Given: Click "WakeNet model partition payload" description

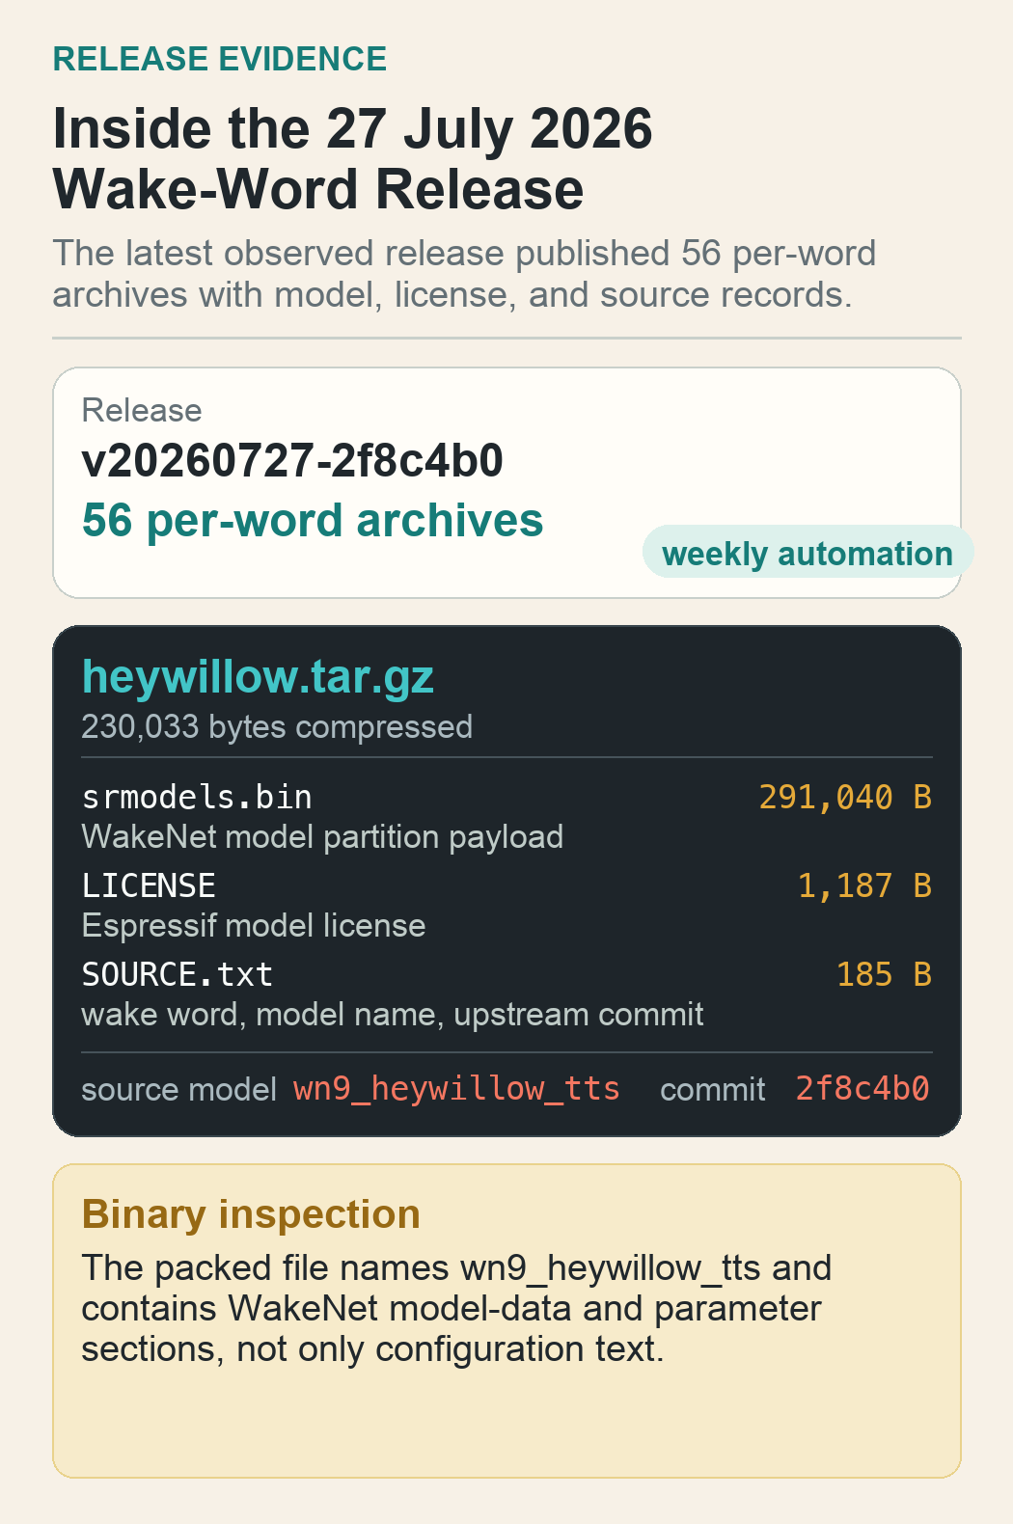Looking at the screenshot, I should (x=322, y=836).
